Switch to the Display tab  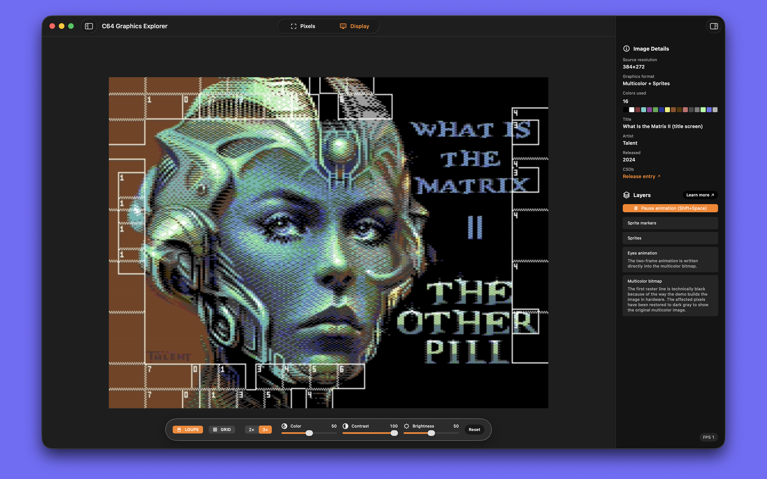[x=354, y=26]
